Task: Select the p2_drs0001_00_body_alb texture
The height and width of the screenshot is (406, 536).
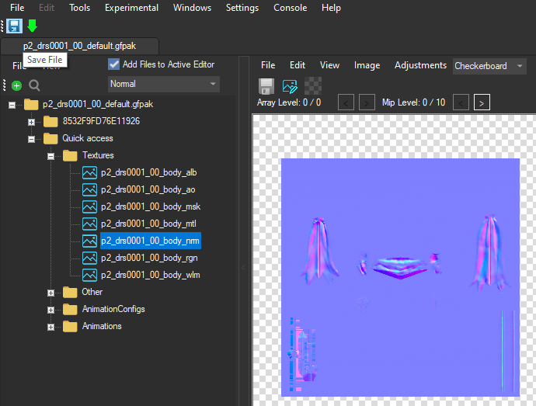Action: [x=148, y=172]
